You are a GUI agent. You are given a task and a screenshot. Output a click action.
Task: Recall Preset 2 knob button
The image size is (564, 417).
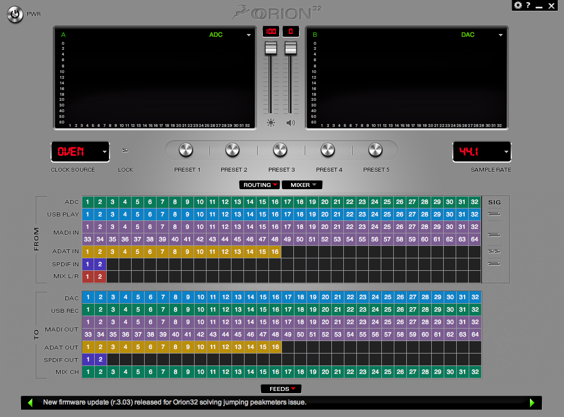pyautogui.click(x=233, y=150)
